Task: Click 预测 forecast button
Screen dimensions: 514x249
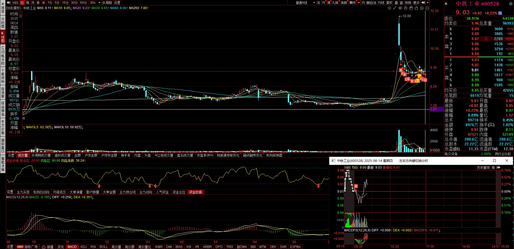Action: pos(408,3)
